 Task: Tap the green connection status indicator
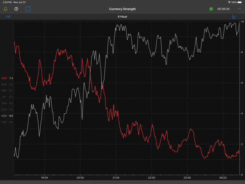click(x=211, y=9)
